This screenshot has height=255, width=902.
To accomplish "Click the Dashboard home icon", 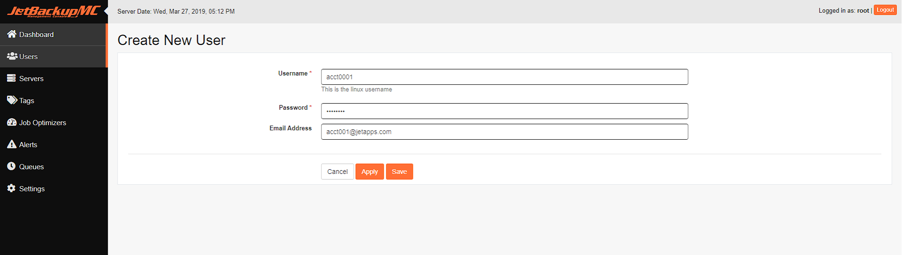I will [x=12, y=34].
